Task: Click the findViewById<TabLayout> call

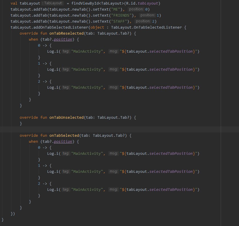Action: [98, 3]
